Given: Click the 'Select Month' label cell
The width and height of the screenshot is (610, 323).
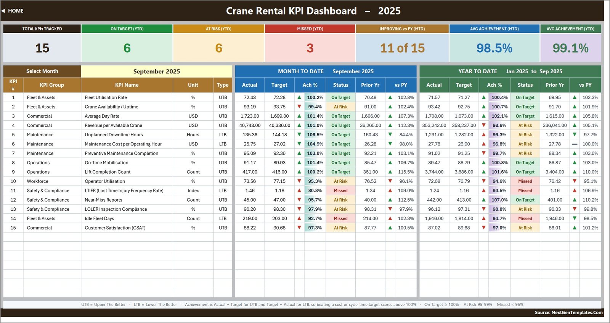Looking at the screenshot, I should (x=42, y=71).
